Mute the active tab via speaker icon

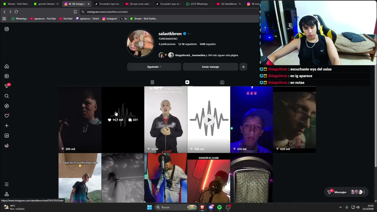click(x=70, y=4)
